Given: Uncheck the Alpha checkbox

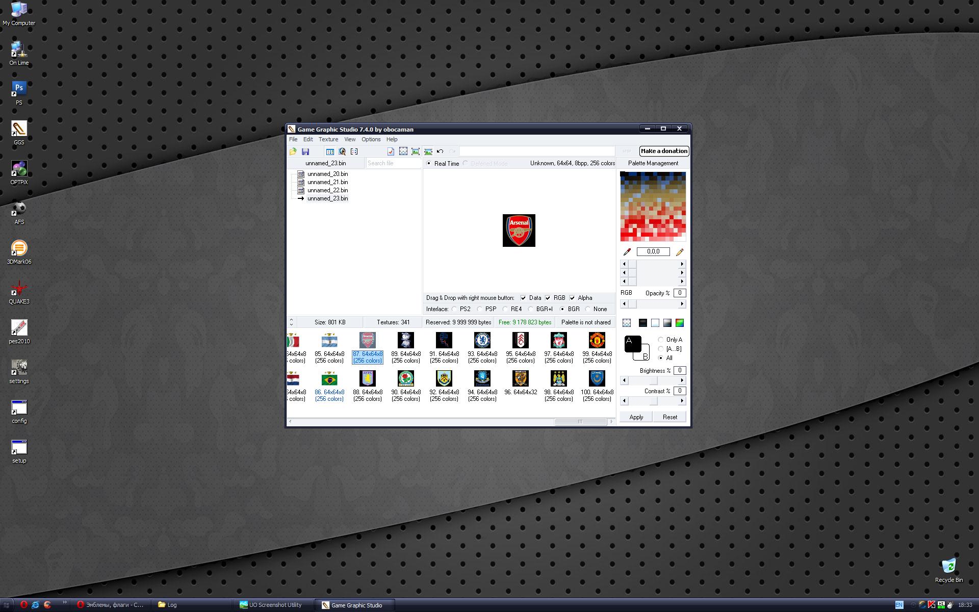Looking at the screenshot, I should click(x=573, y=298).
